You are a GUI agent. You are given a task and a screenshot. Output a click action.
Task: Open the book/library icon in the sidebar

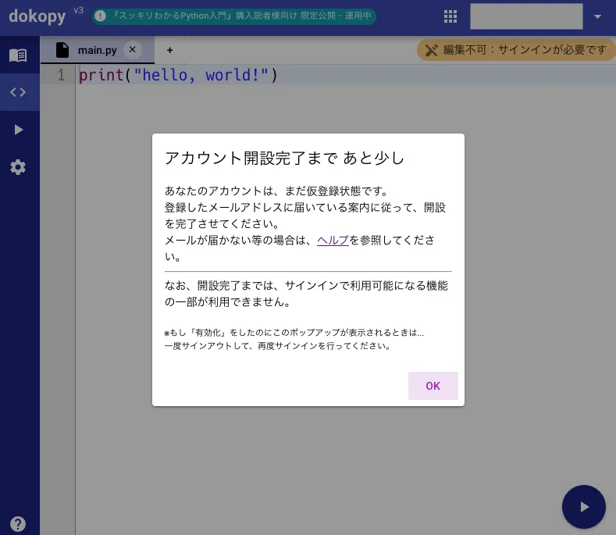click(x=18, y=55)
